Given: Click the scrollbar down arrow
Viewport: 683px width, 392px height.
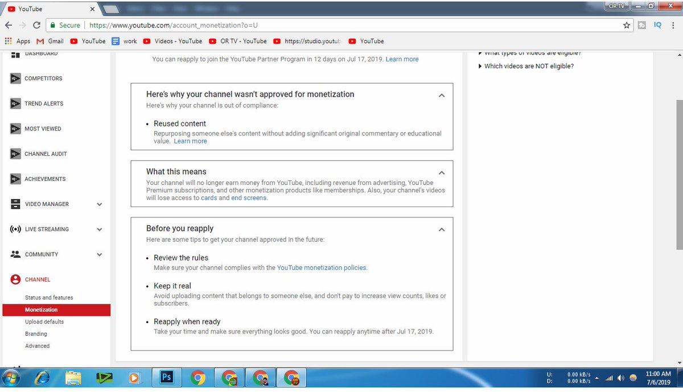Looking at the screenshot, I should point(679,363).
